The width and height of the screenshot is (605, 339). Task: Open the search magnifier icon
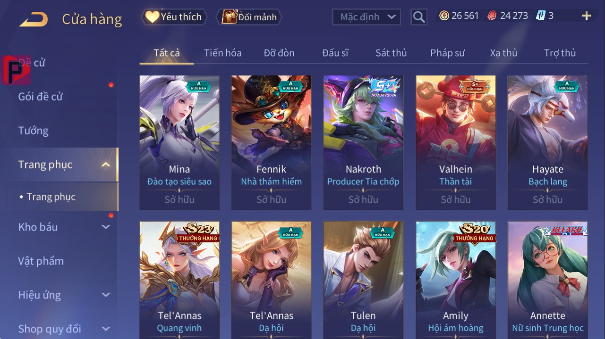[x=418, y=17]
